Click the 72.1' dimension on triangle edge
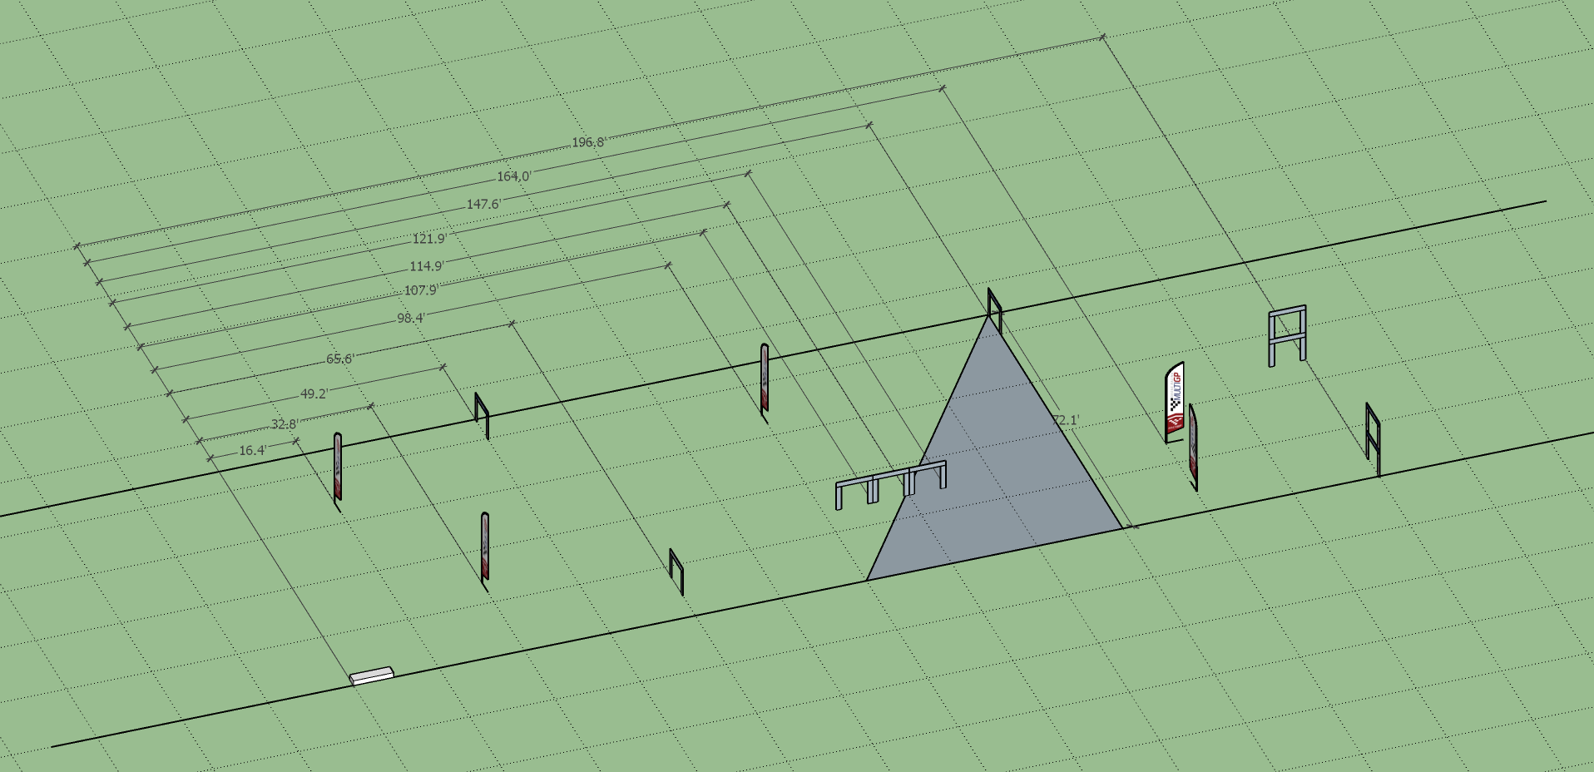Image resolution: width=1594 pixels, height=772 pixels. [1066, 420]
